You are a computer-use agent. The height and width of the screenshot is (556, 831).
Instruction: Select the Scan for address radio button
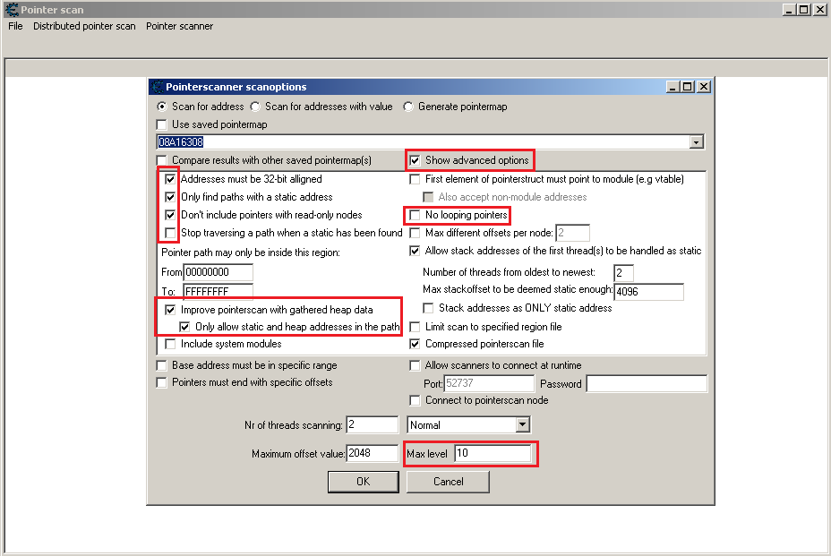pos(162,107)
